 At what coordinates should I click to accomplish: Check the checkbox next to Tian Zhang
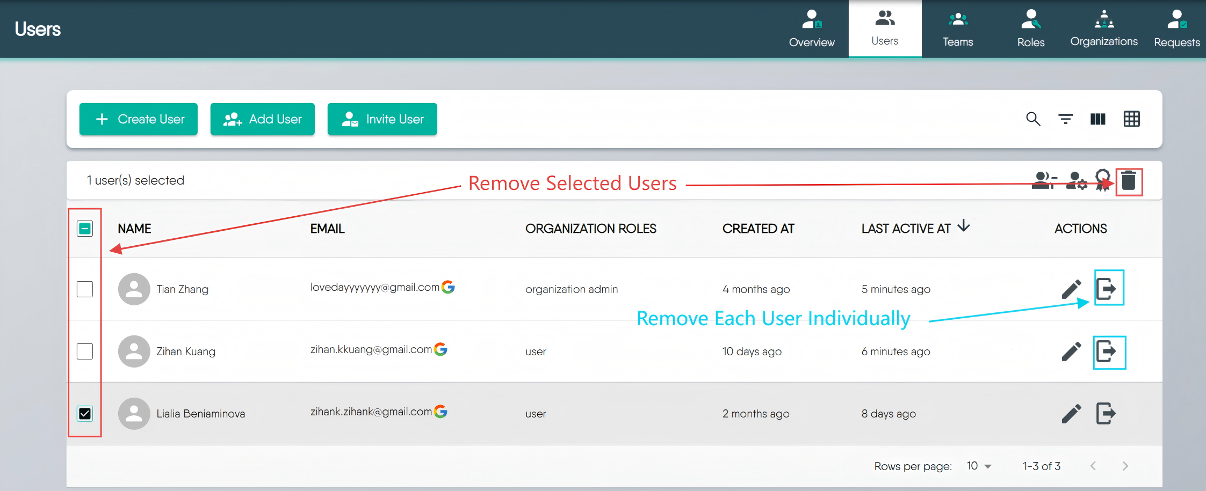click(84, 289)
